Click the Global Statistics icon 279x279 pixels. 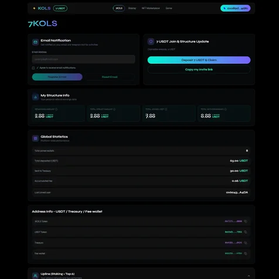35,138
